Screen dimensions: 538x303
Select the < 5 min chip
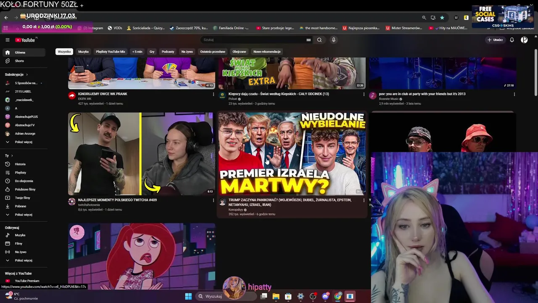(x=137, y=52)
